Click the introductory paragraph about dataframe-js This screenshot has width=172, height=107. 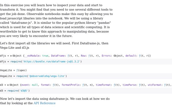click(x=56, y=21)
